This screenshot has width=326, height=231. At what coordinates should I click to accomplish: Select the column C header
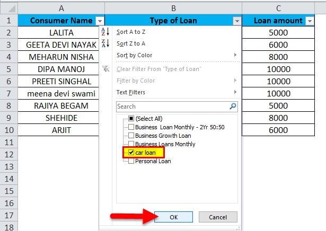(x=278, y=8)
